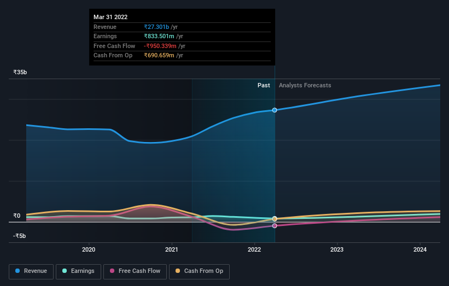Click the ₹0 y-axis label
449x286 pixels.
[17, 216]
